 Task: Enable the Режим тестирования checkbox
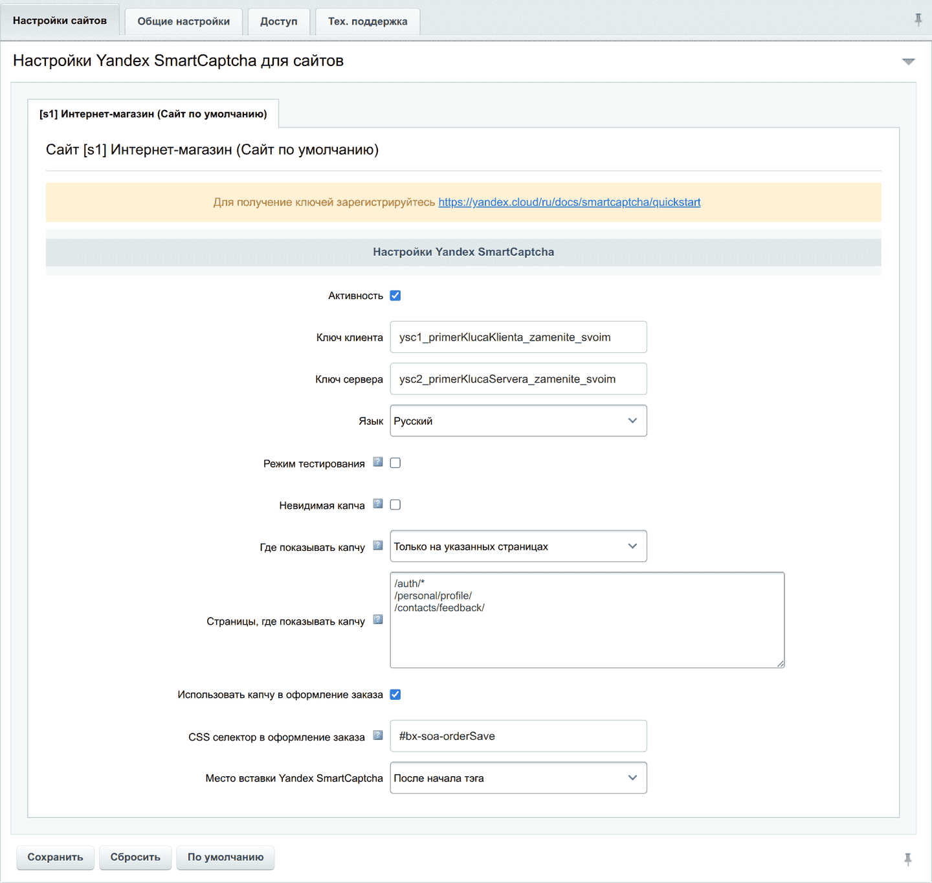click(x=395, y=463)
